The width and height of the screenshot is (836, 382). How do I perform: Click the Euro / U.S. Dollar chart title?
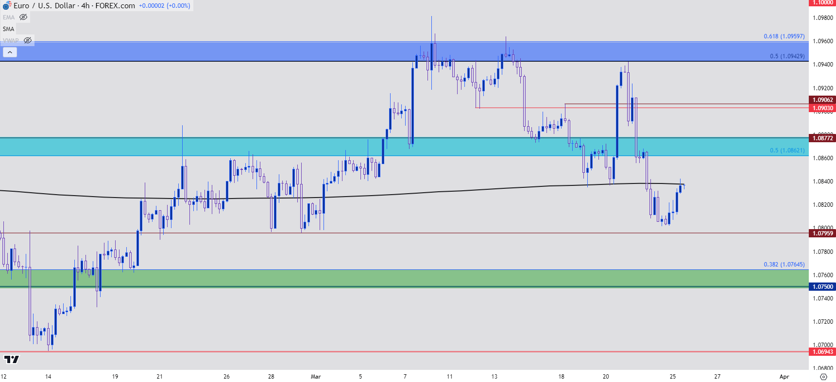[x=44, y=6]
